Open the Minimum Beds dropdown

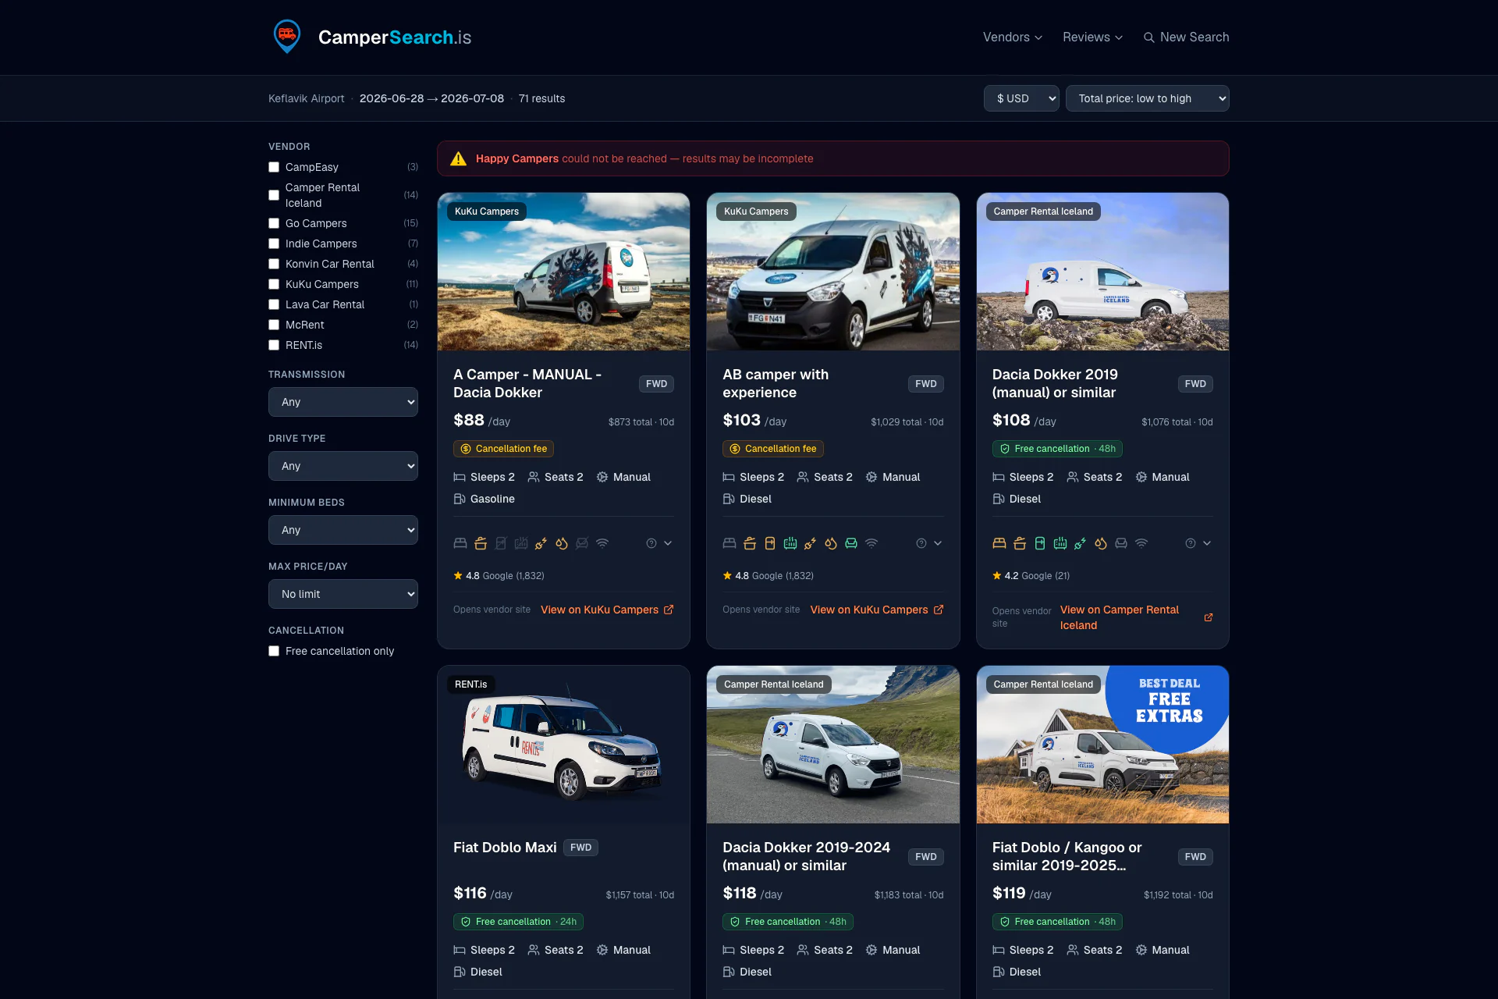343,530
